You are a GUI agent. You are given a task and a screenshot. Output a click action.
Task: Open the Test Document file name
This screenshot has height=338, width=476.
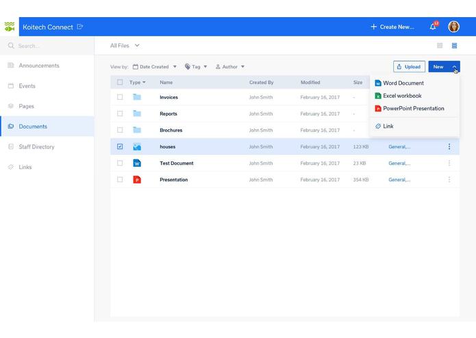pos(177,163)
